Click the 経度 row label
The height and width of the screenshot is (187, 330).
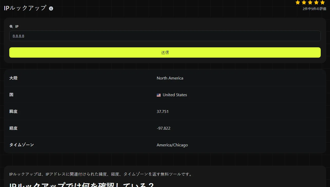13,128
